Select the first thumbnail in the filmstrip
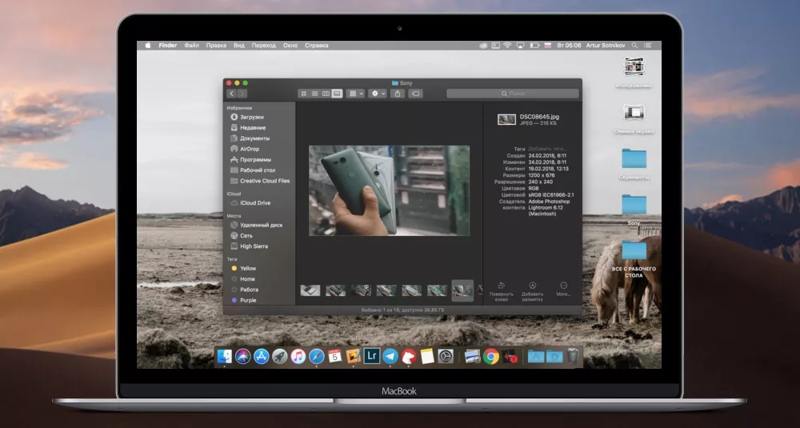 (x=310, y=290)
